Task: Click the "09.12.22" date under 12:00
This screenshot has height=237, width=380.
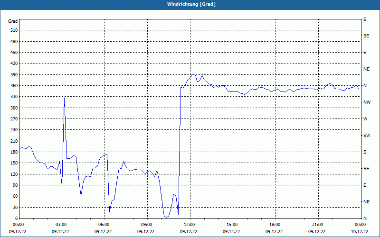Action: 189,232
